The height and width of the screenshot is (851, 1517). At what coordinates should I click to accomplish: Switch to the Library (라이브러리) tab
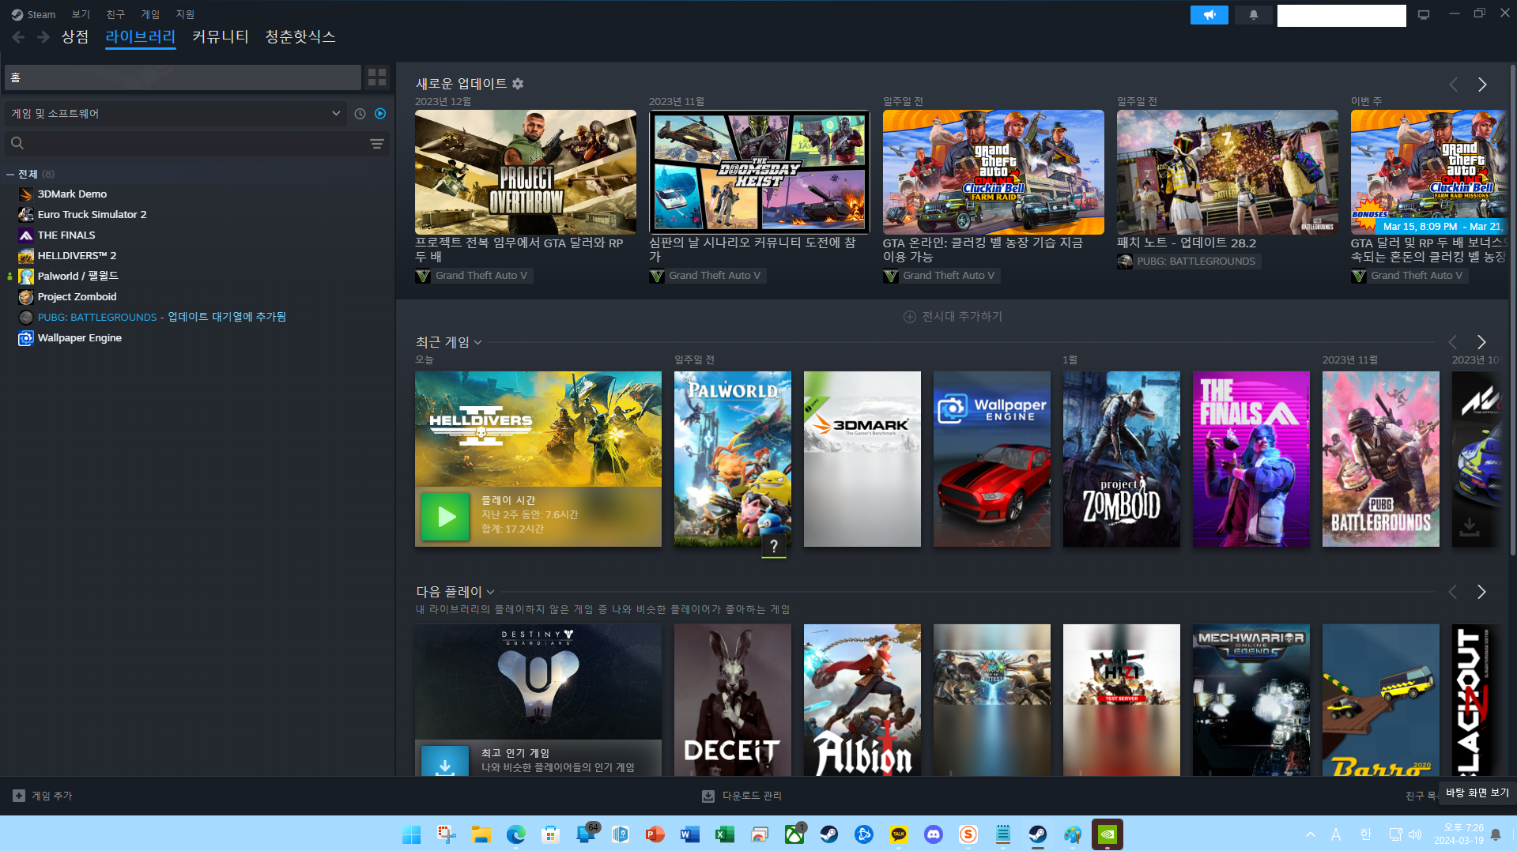click(x=140, y=36)
